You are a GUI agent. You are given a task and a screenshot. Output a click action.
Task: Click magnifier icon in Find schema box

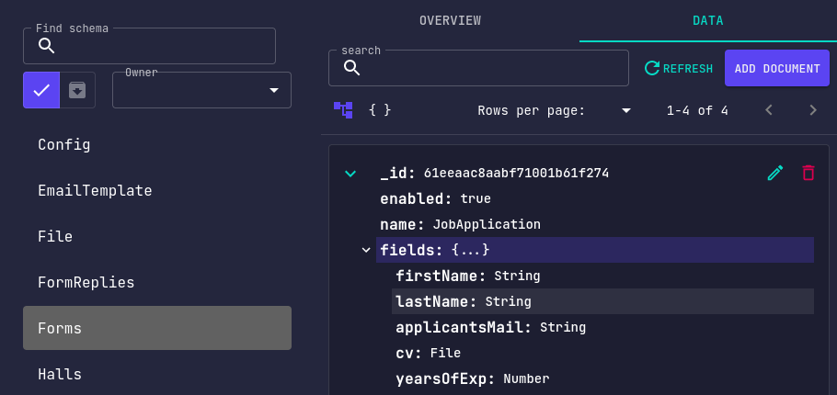47,46
